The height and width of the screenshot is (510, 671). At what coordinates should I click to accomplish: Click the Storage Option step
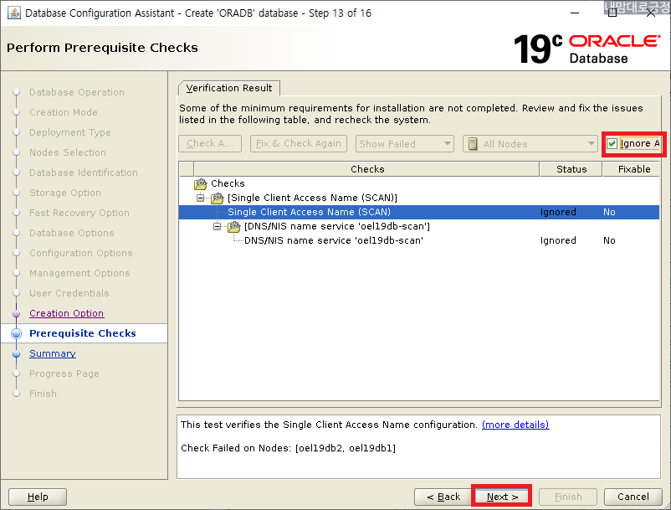point(65,193)
